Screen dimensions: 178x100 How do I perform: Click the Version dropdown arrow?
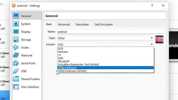point(152,44)
